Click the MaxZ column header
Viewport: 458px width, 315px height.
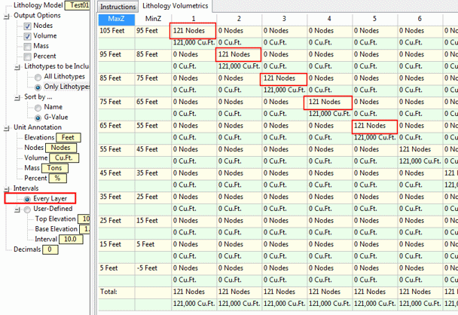pyautogui.click(x=117, y=18)
